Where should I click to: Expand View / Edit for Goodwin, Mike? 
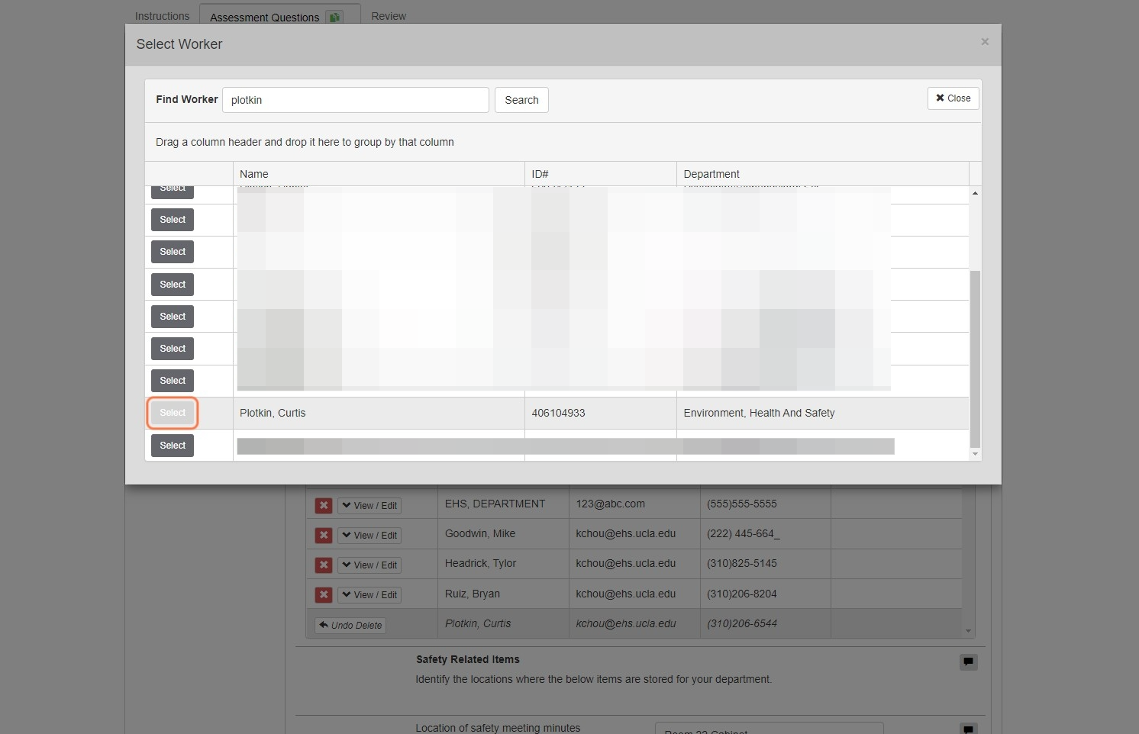pyautogui.click(x=369, y=535)
